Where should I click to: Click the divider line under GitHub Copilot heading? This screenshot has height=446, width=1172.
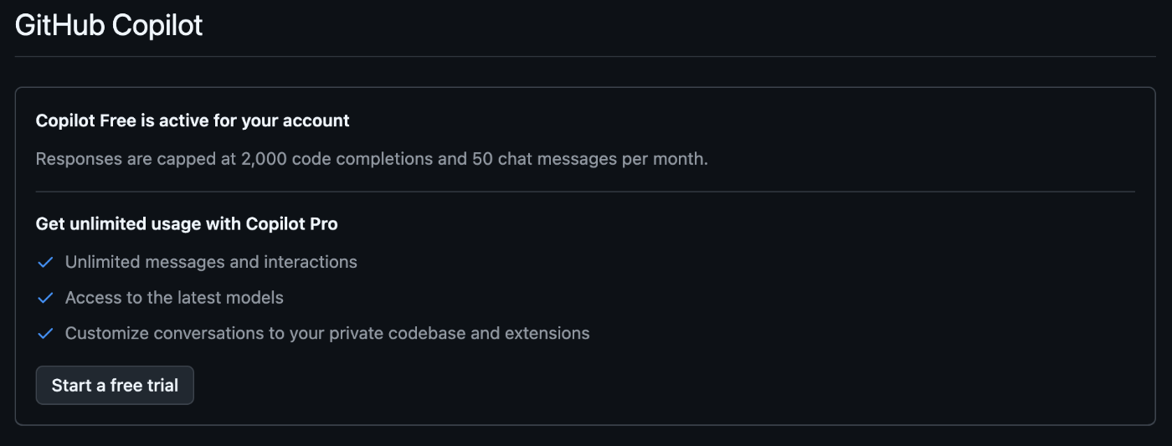click(586, 57)
